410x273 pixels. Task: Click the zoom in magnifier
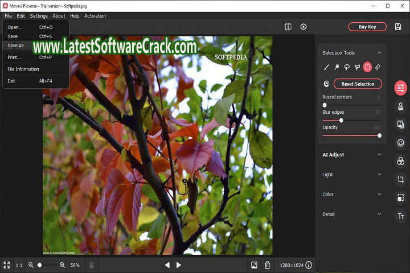coord(62,265)
